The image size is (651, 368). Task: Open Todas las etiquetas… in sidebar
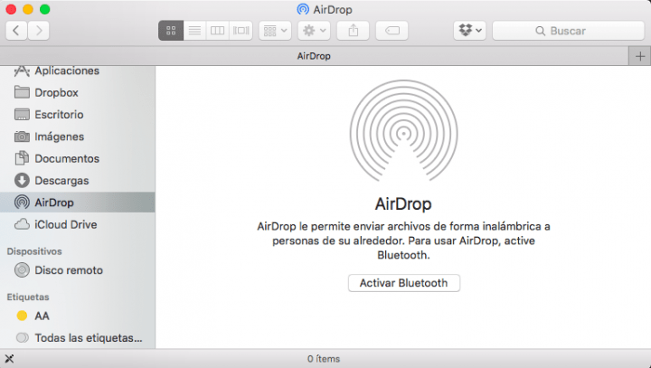pos(78,338)
